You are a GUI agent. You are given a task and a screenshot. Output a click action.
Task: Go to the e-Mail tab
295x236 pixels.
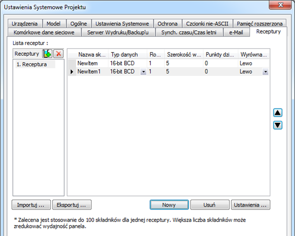[236, 32]
